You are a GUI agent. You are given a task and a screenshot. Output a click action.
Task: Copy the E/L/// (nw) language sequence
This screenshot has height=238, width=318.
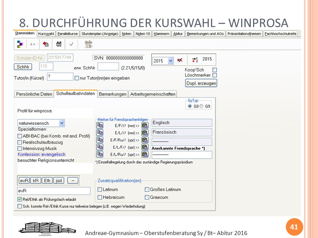100,133
